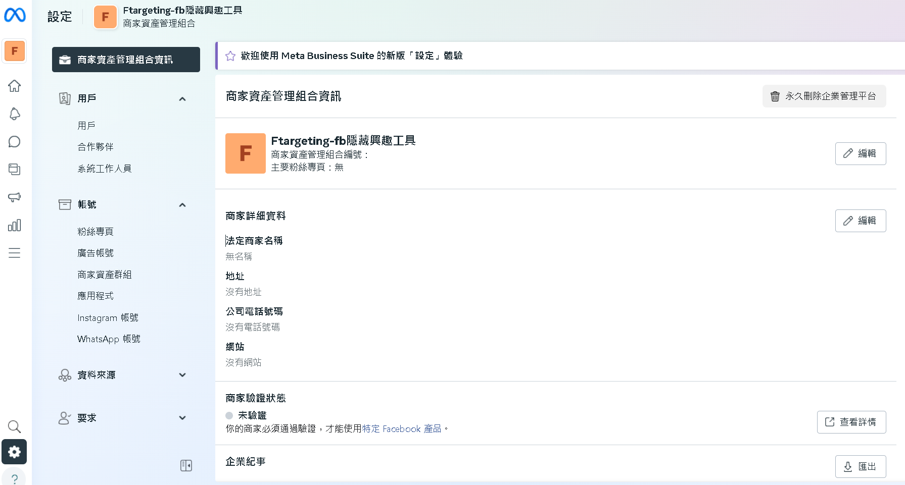
Task: Click the orange F account switcher icon
Action: 15,51
